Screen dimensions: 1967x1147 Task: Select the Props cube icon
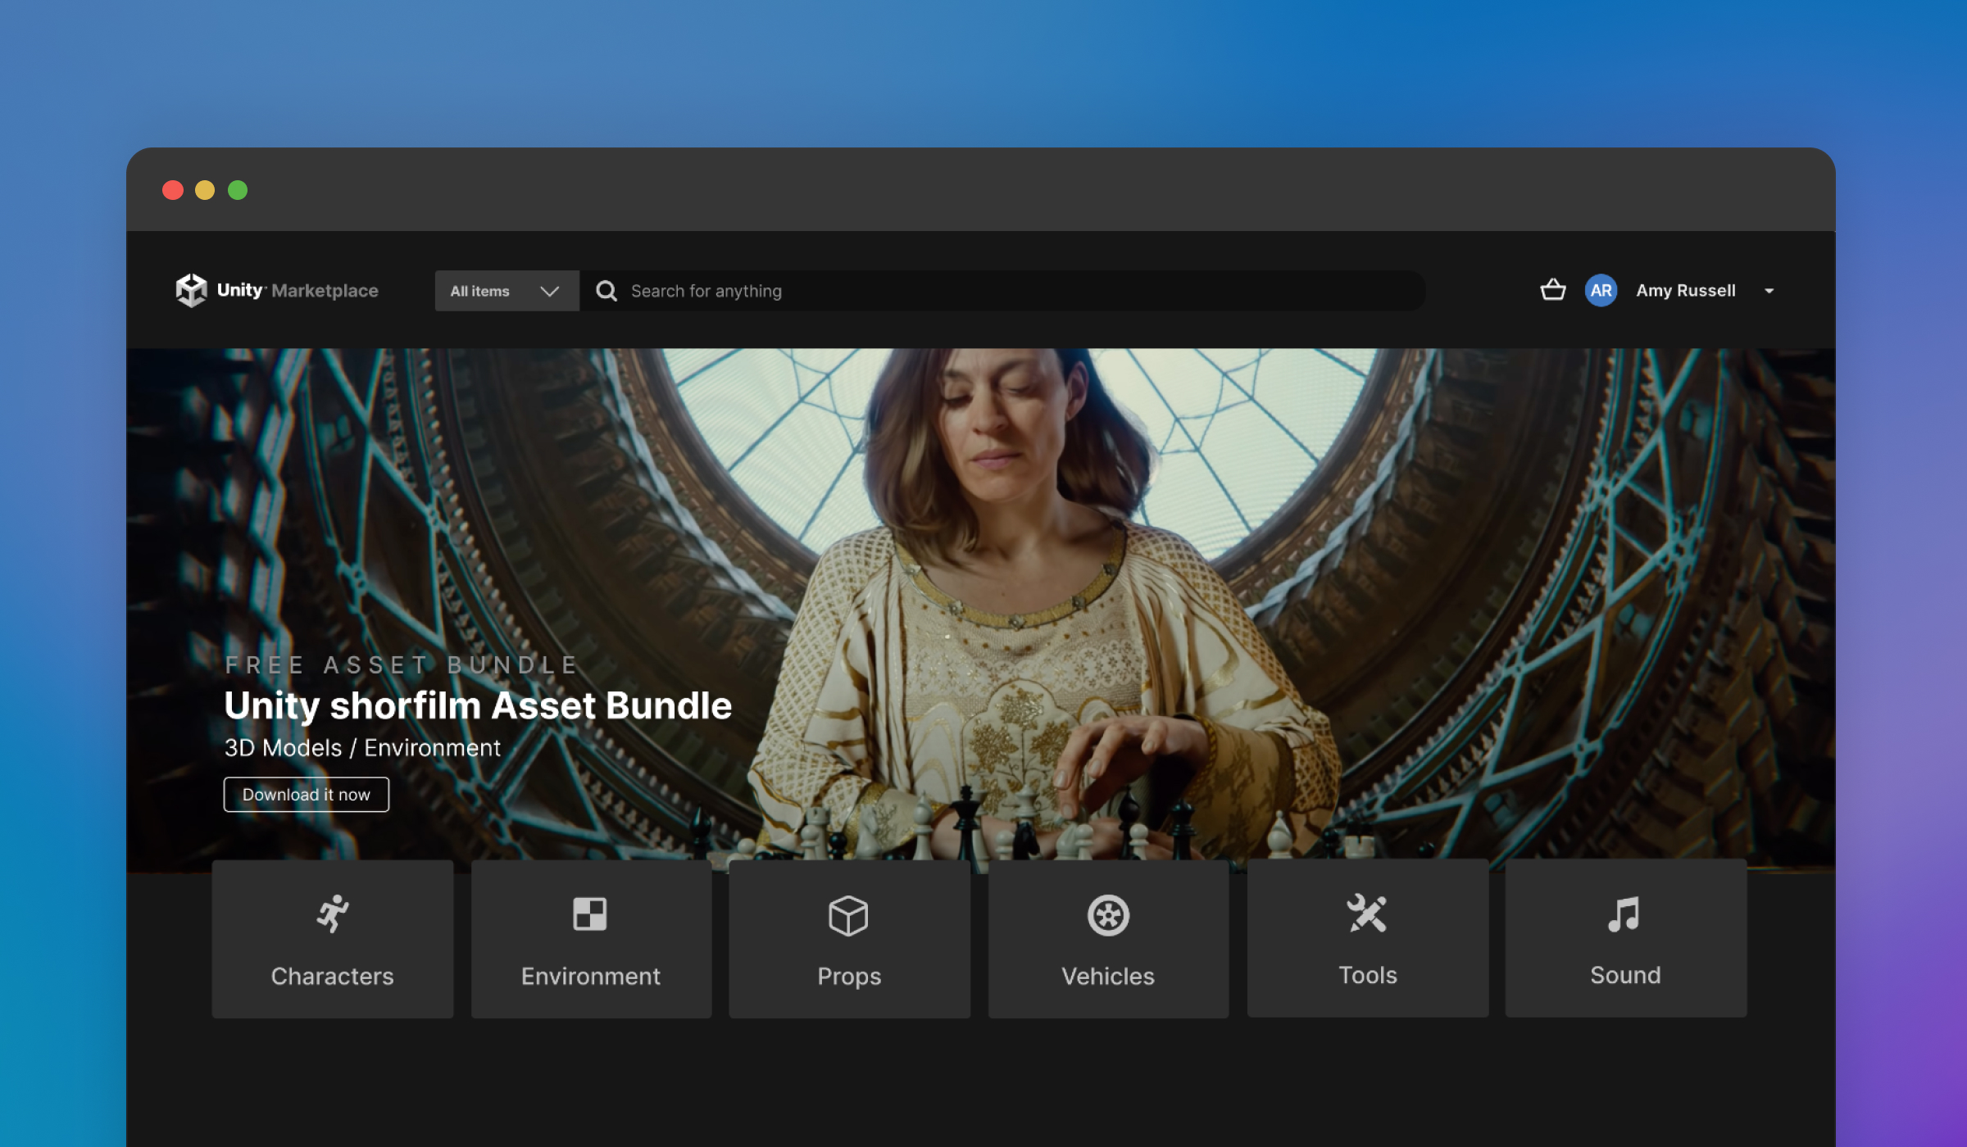click(x=848, y=917)
